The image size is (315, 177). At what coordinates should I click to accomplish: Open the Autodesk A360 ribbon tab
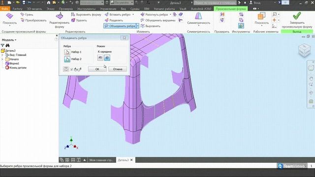(201, 9)
